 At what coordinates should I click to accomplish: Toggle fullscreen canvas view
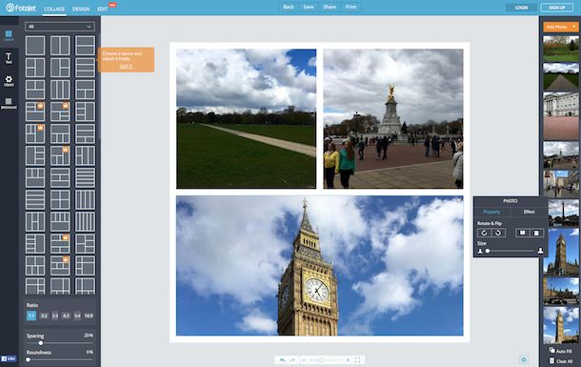(x=357, y=360)
